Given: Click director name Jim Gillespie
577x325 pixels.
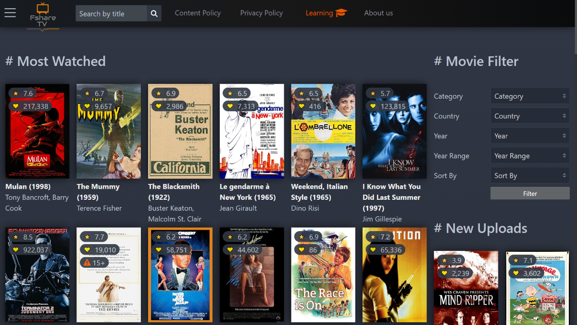Looking at the screenshot, I should tap(382, 219).
